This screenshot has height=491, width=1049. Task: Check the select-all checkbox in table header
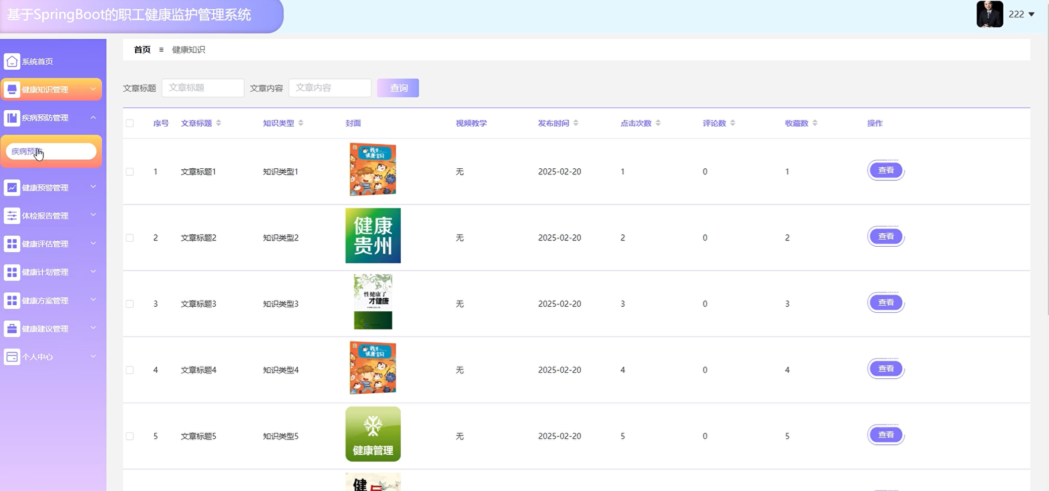130,123
